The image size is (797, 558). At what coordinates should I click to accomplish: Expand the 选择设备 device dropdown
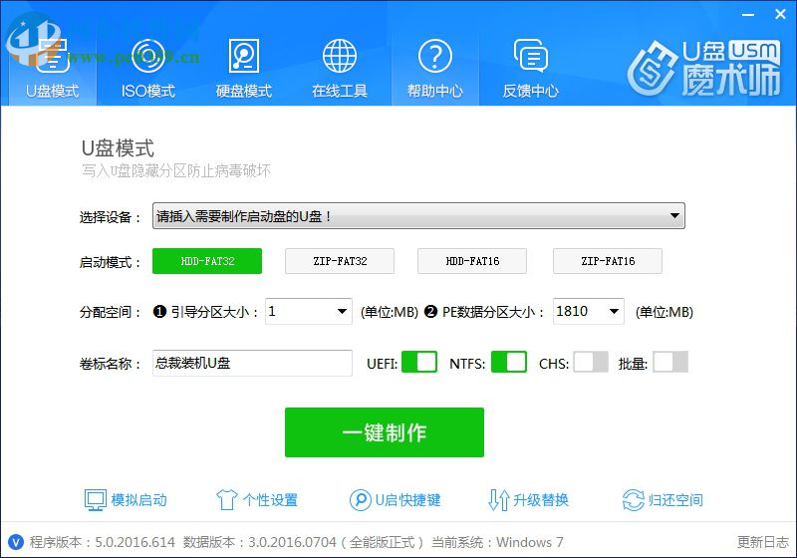(x=418, y=216)
